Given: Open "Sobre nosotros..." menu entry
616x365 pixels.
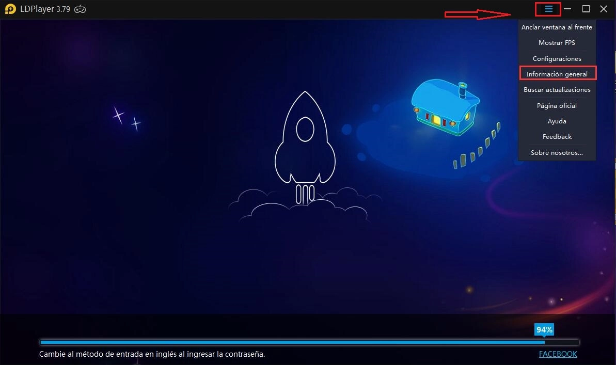Looking at the screenshot, I should [557, 152].
